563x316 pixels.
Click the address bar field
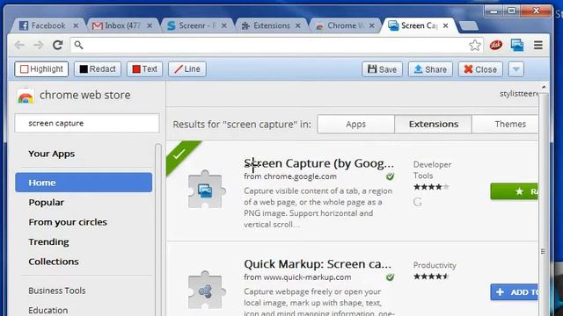[x=276, y=45]
